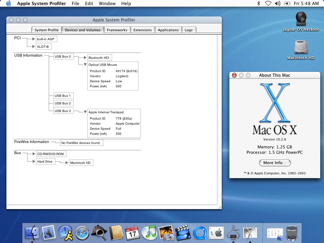The width and height of the screenshot is (324, 243).
Task: Select Macintosh HD desktop drive icon
Action: coord(301,50)
